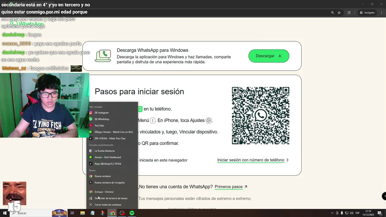
Task: Click the zoom magnifier icon in address bar
Action: click(x=333, y=13)
